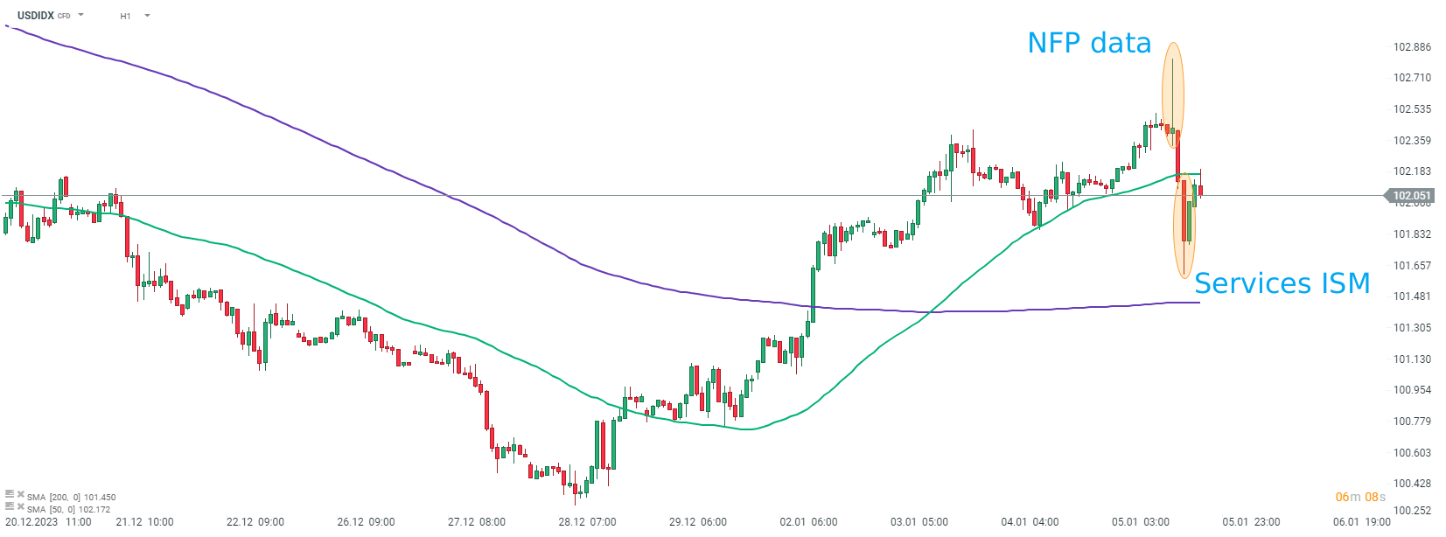Viewport: 1446px width, 537px height.
Task: Click the Services ISM annotation text
Action: [1282, 283]
